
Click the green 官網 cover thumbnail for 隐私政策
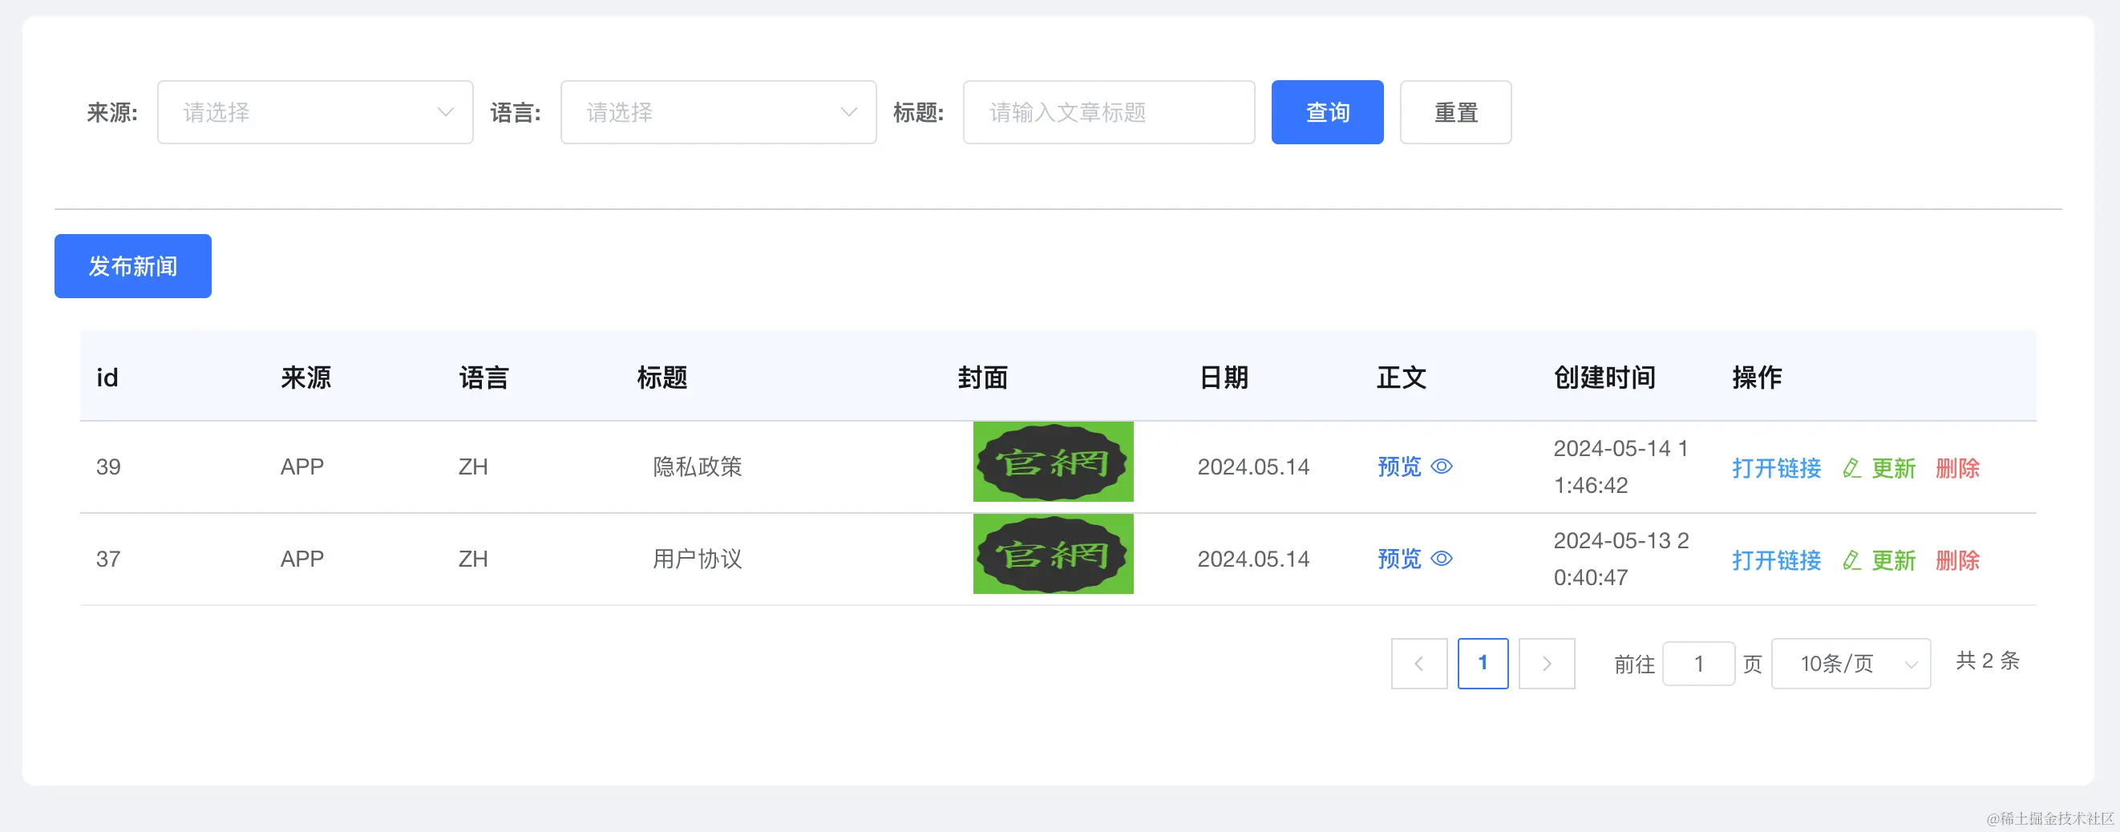1054,462
